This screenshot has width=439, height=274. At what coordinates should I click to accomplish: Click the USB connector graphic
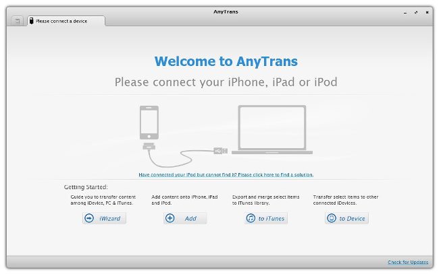(221, 151)
